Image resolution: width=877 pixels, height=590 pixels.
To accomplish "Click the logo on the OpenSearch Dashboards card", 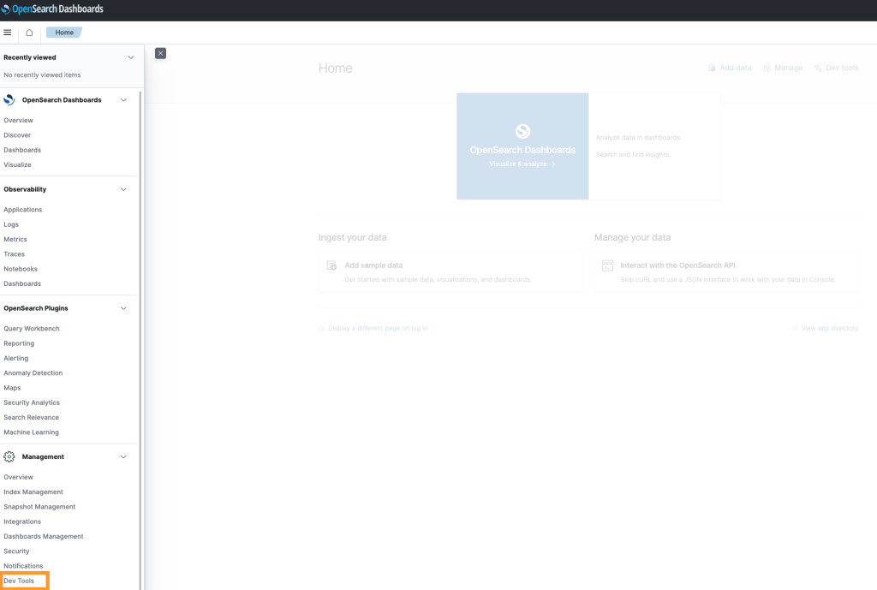I will coord(522,131).
